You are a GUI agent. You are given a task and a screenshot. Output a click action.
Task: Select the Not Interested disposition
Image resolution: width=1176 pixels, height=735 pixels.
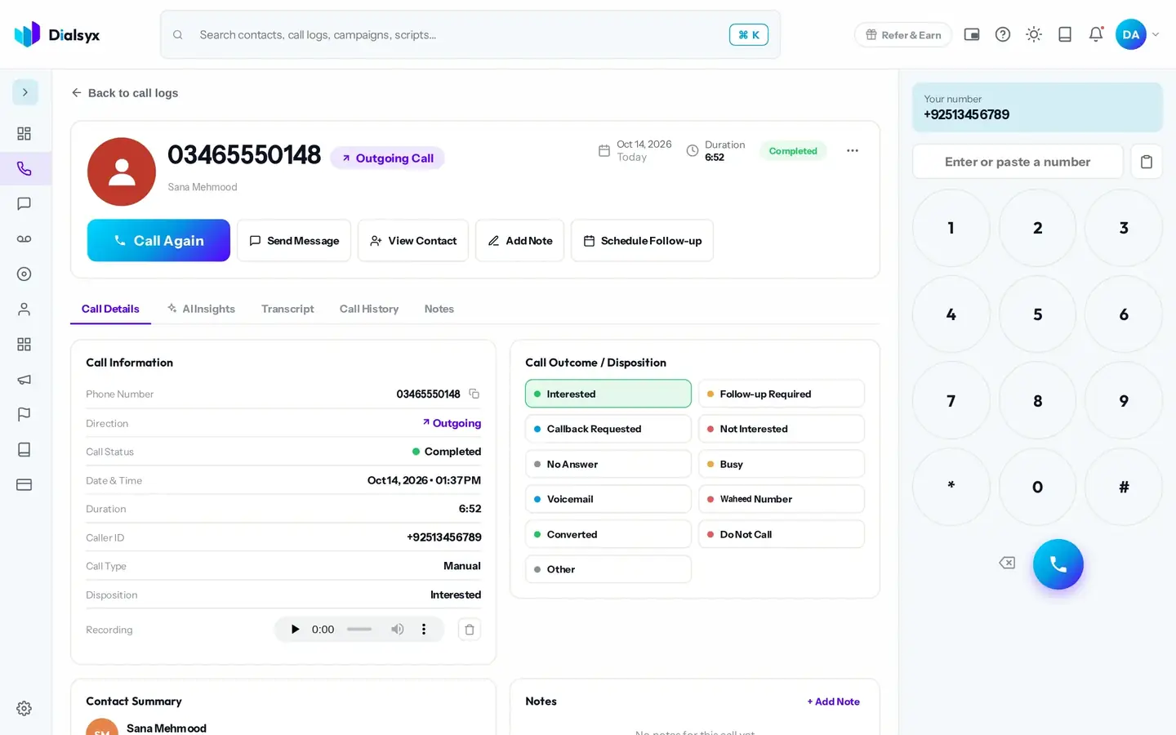(782, 429)
